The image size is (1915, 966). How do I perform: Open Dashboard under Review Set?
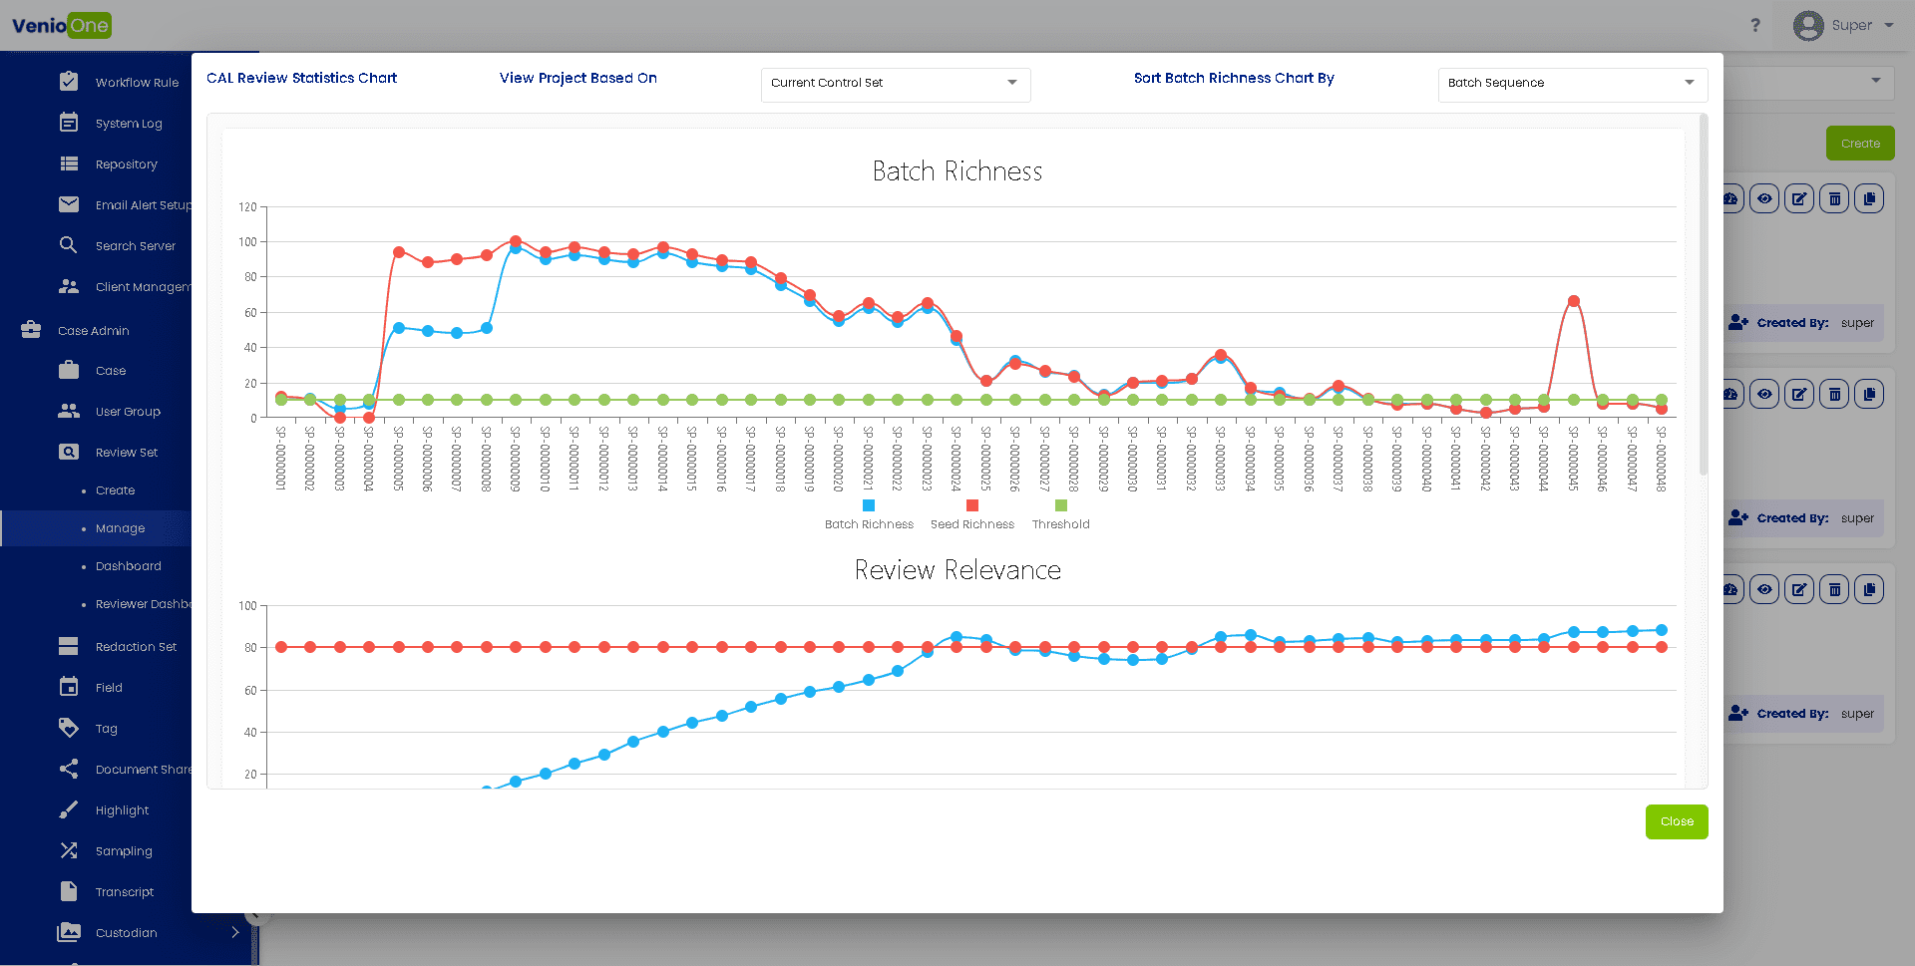[x=128, y=566]
